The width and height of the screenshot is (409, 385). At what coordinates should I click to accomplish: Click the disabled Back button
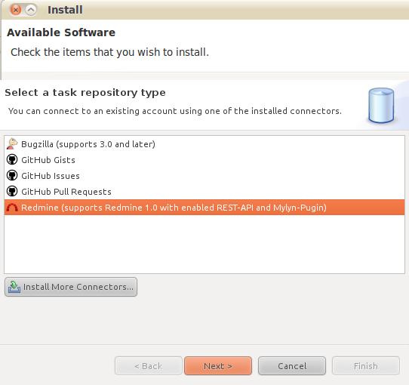click(149, 366)
